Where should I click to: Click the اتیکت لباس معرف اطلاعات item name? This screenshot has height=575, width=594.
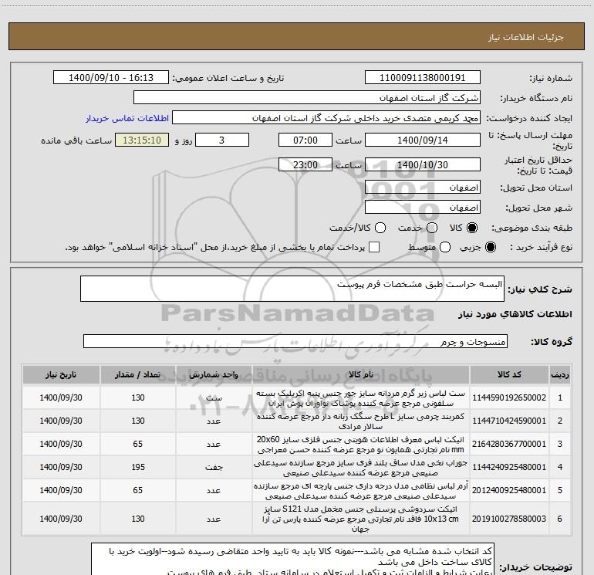pos(361,445)
